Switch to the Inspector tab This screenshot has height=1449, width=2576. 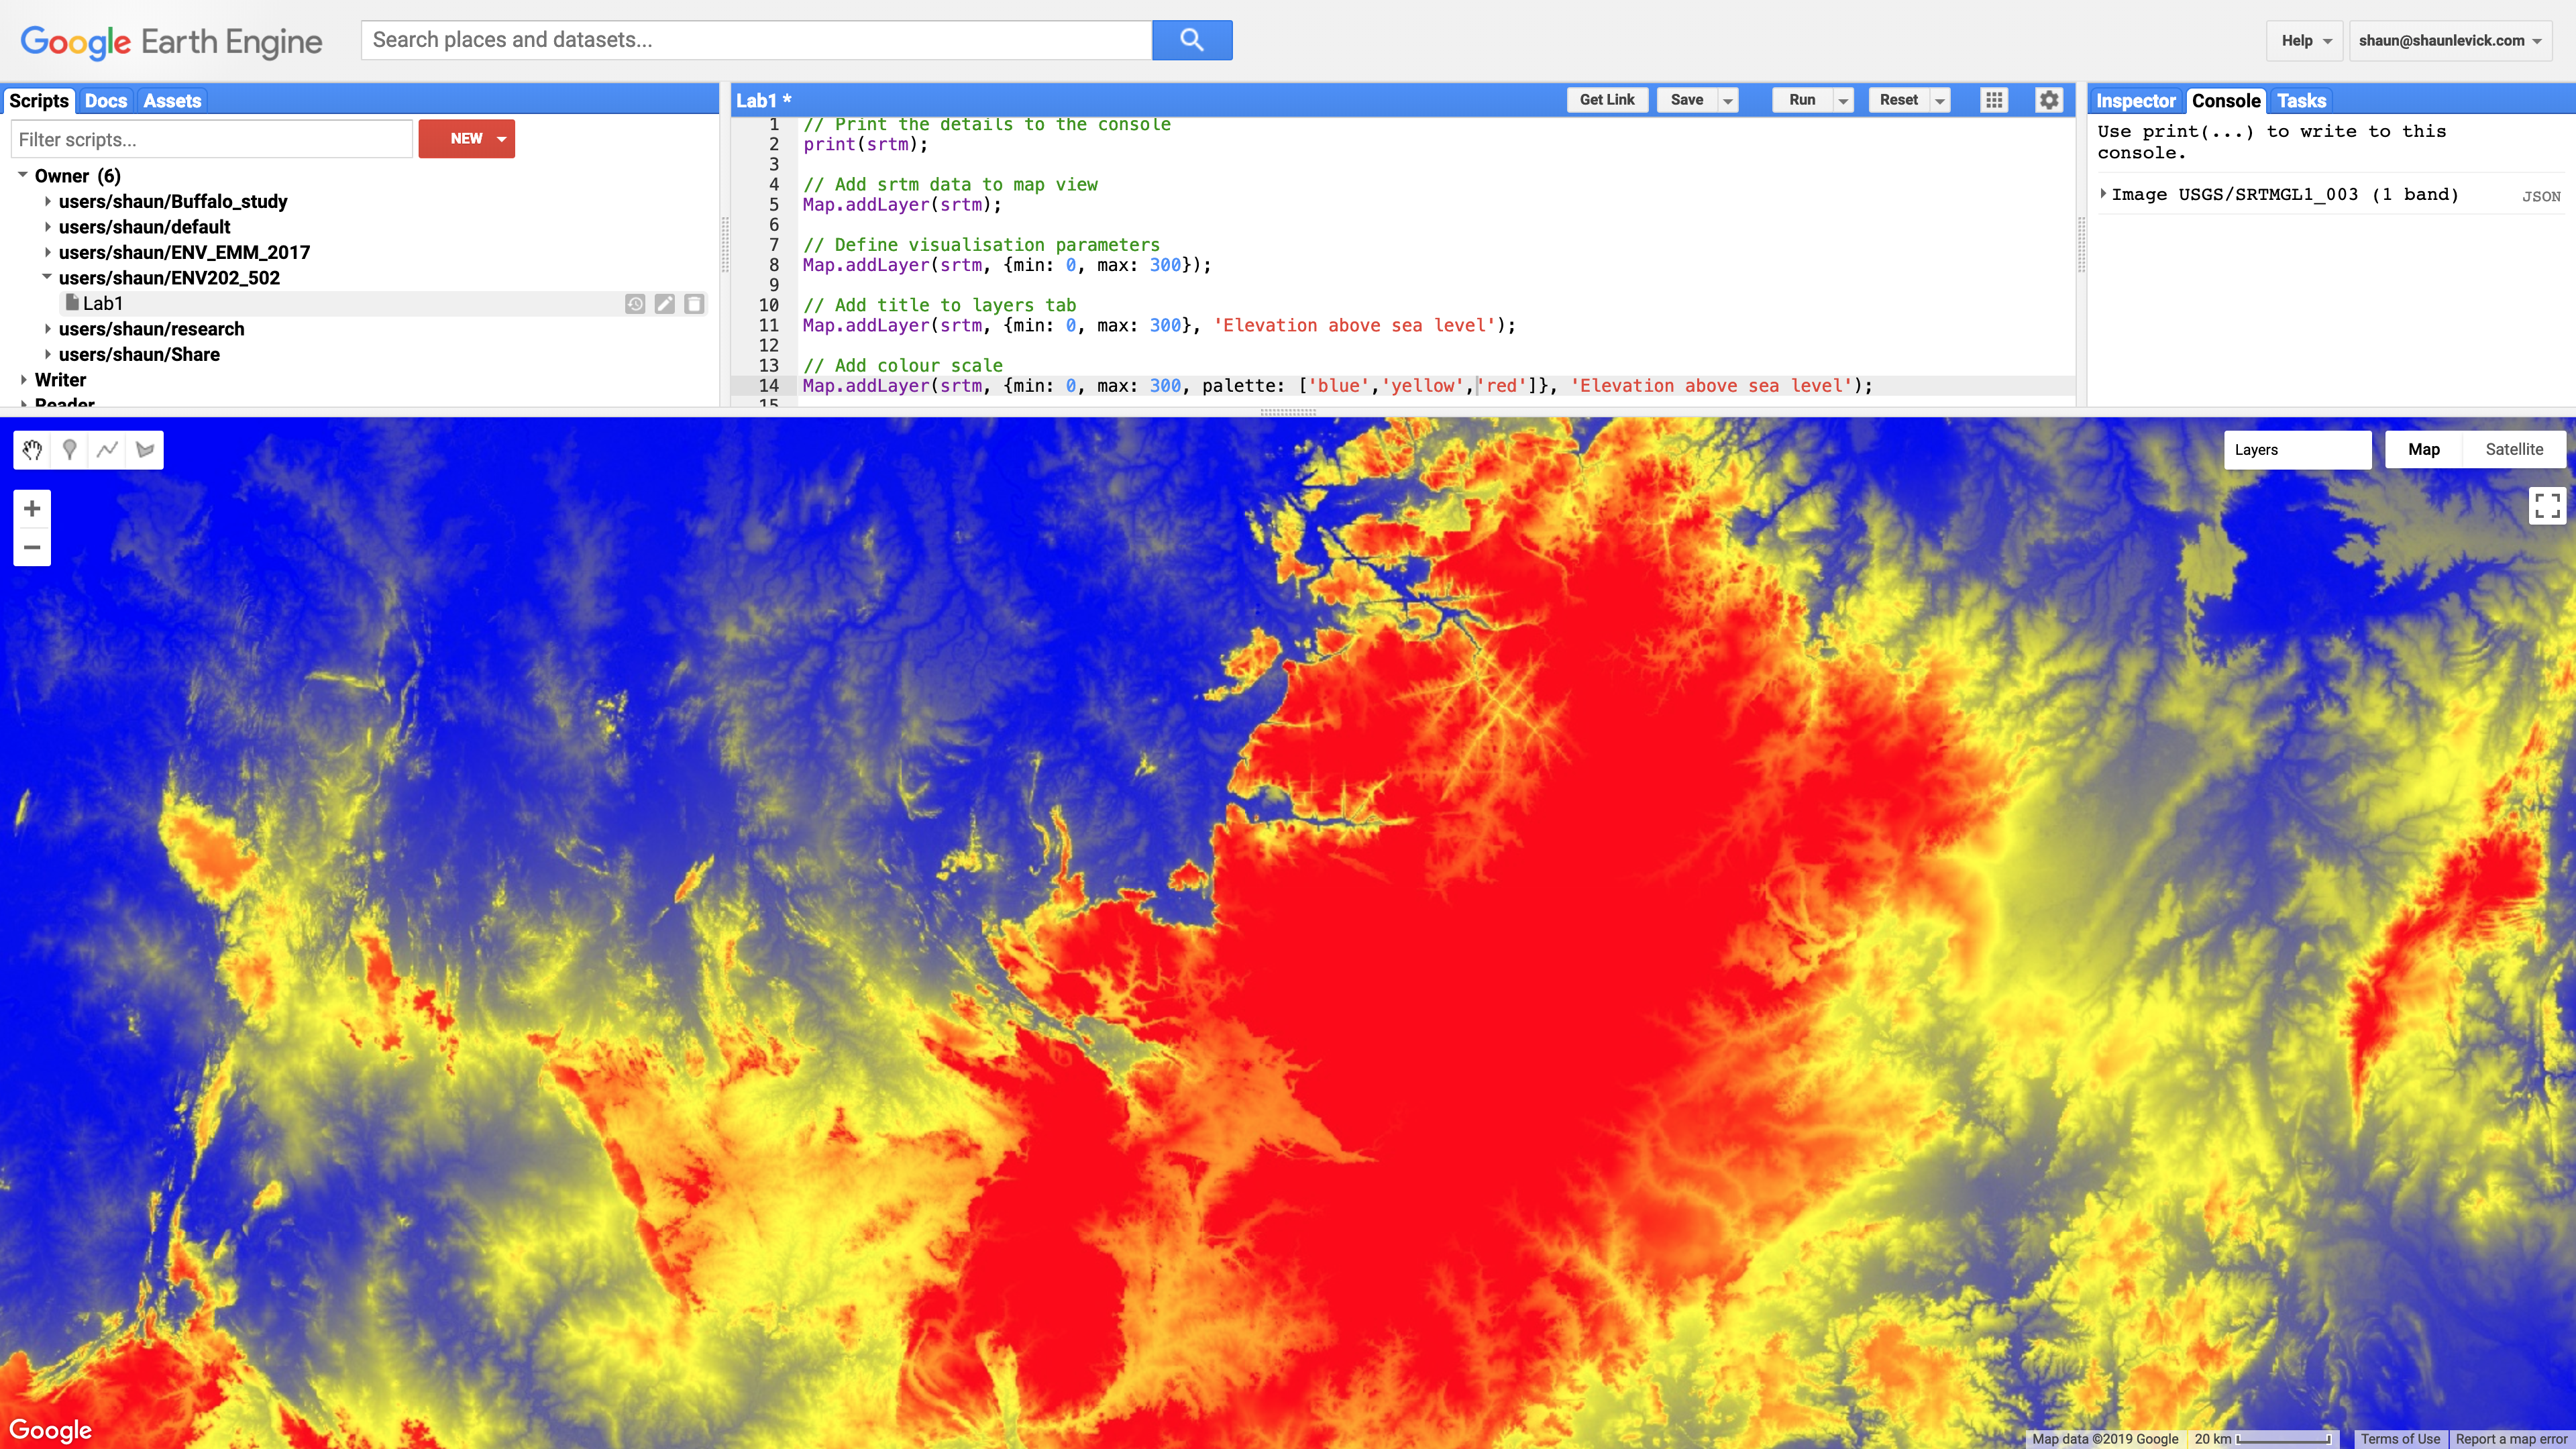[2135, 101]
